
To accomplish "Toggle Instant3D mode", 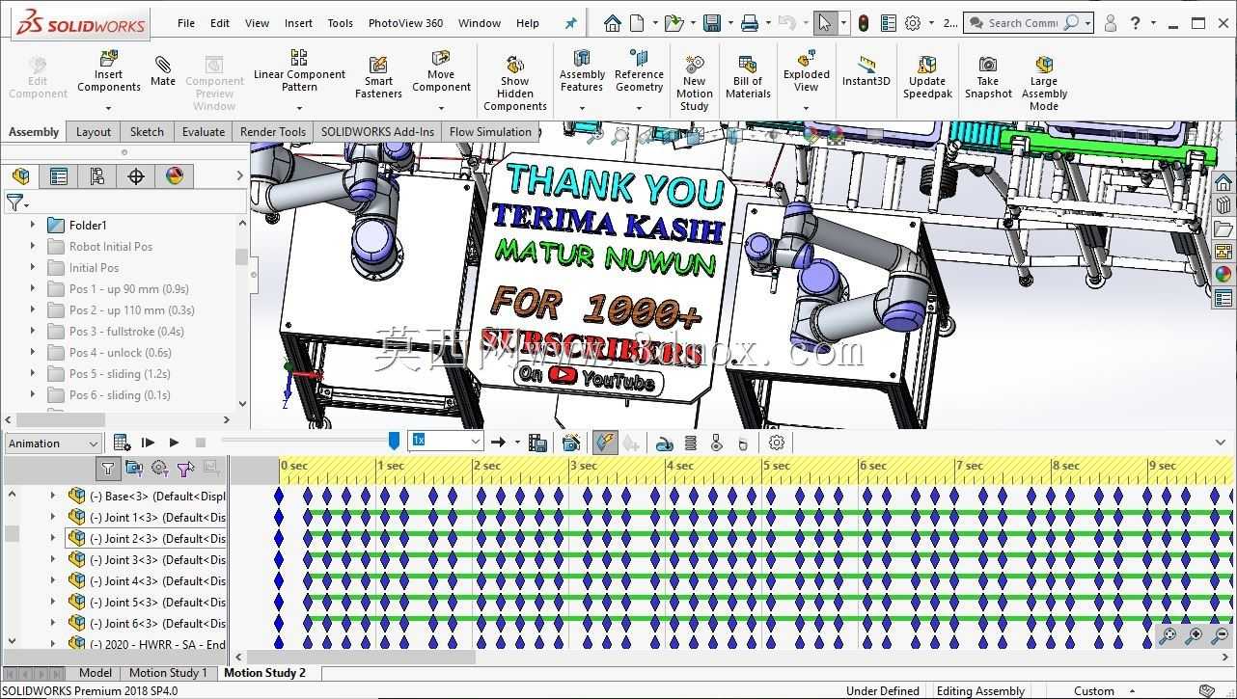I will (866, 70).
